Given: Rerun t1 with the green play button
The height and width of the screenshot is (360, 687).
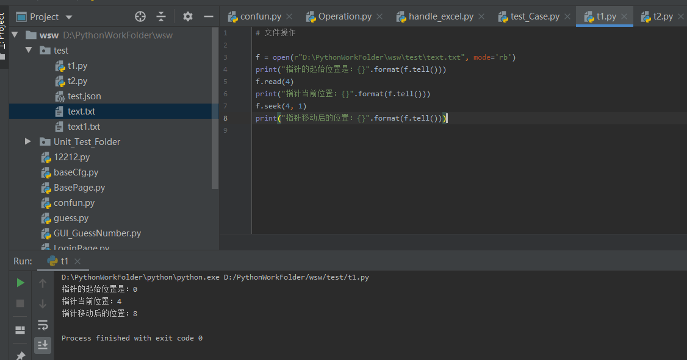Looking at the screenshot, I should (20, 283).
